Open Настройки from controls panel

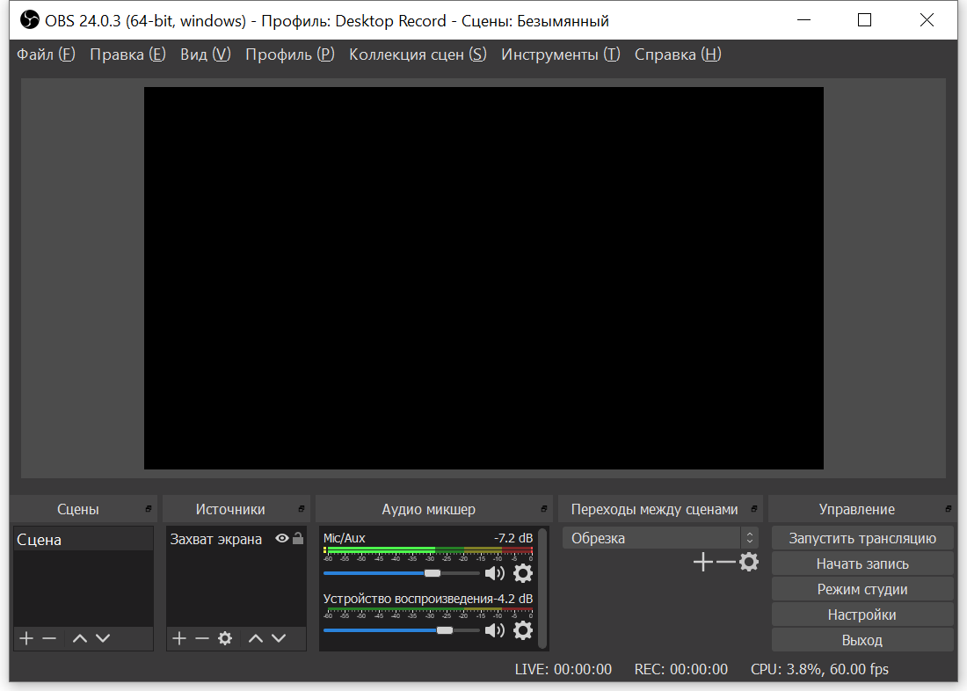[x=862, y=615]
